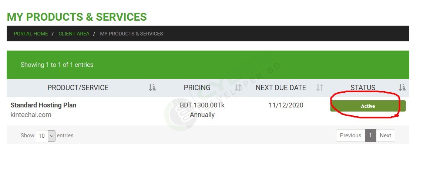Open Standard Hosting Plan entry
The width and height of the screenshot is (440, 182).
43,105
